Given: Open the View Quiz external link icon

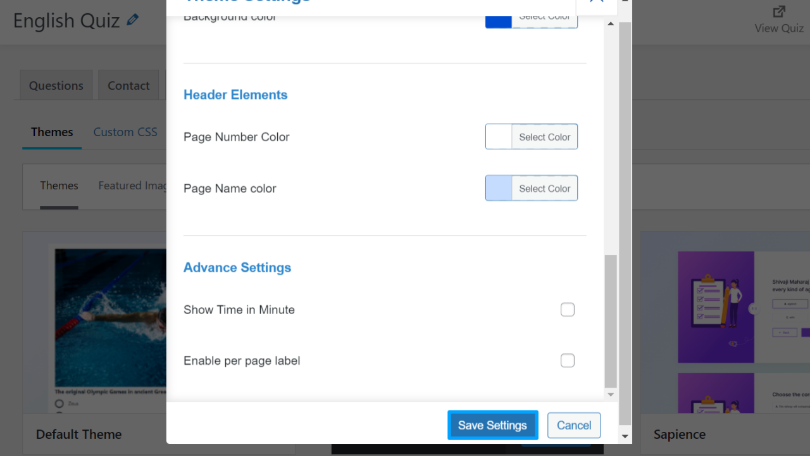Looking at the screenshot, I should (x=779, y=11).
